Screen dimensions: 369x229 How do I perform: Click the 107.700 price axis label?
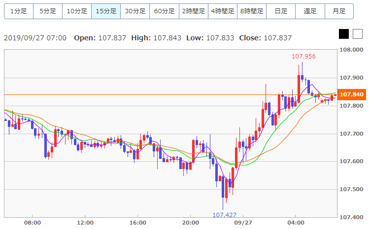point(351,134)
